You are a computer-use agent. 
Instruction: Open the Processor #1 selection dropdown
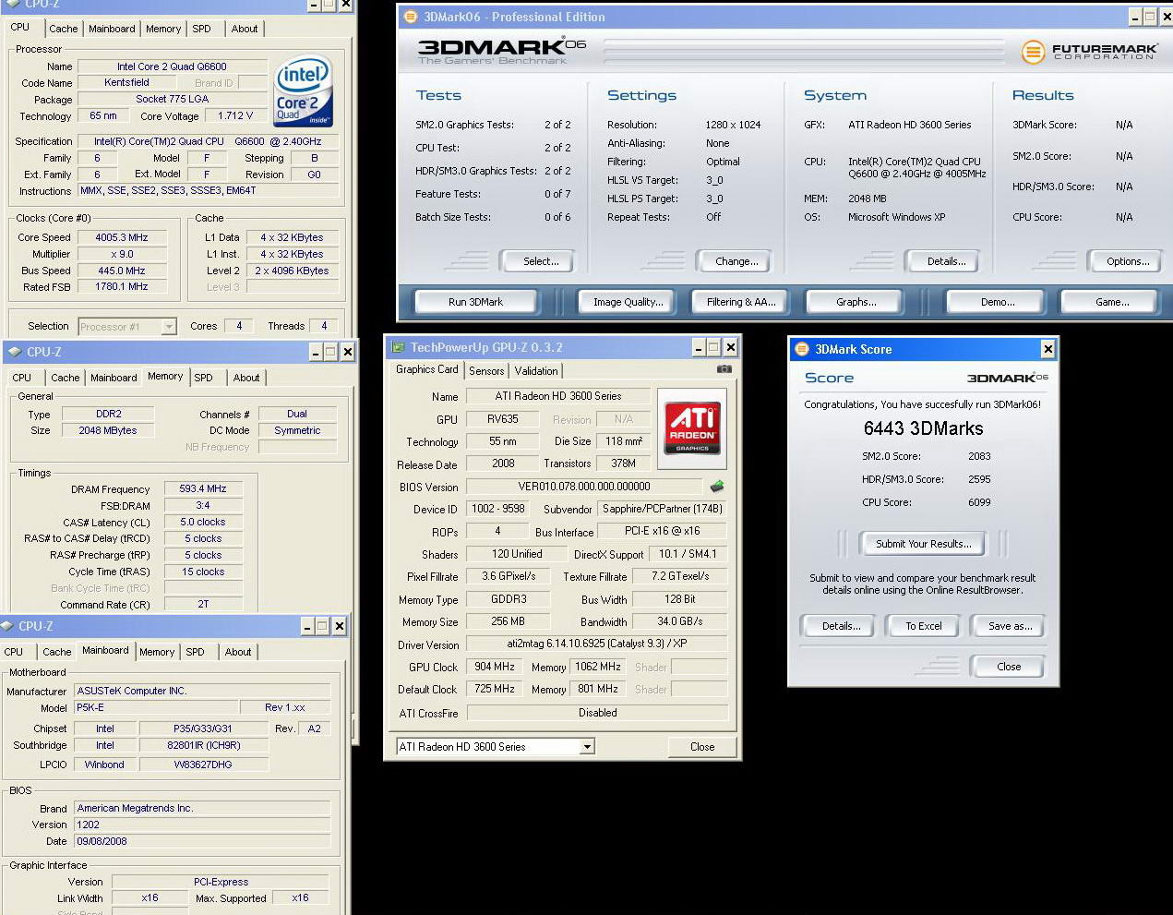(x=168, y=326)
